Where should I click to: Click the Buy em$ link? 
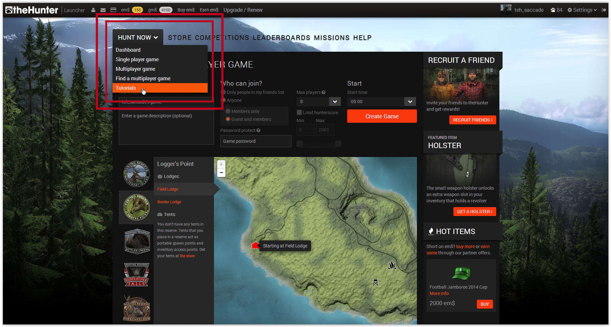coord(186,10)
